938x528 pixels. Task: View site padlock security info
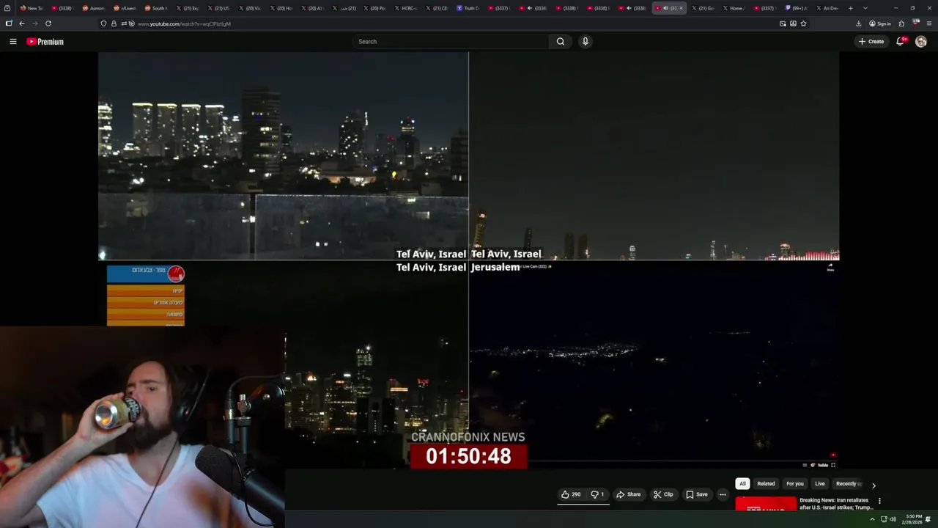pyautogui.click(x=114, y=23)
